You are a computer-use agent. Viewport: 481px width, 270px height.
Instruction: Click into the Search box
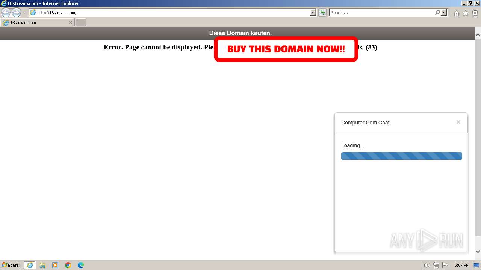(x=382, y=13)
